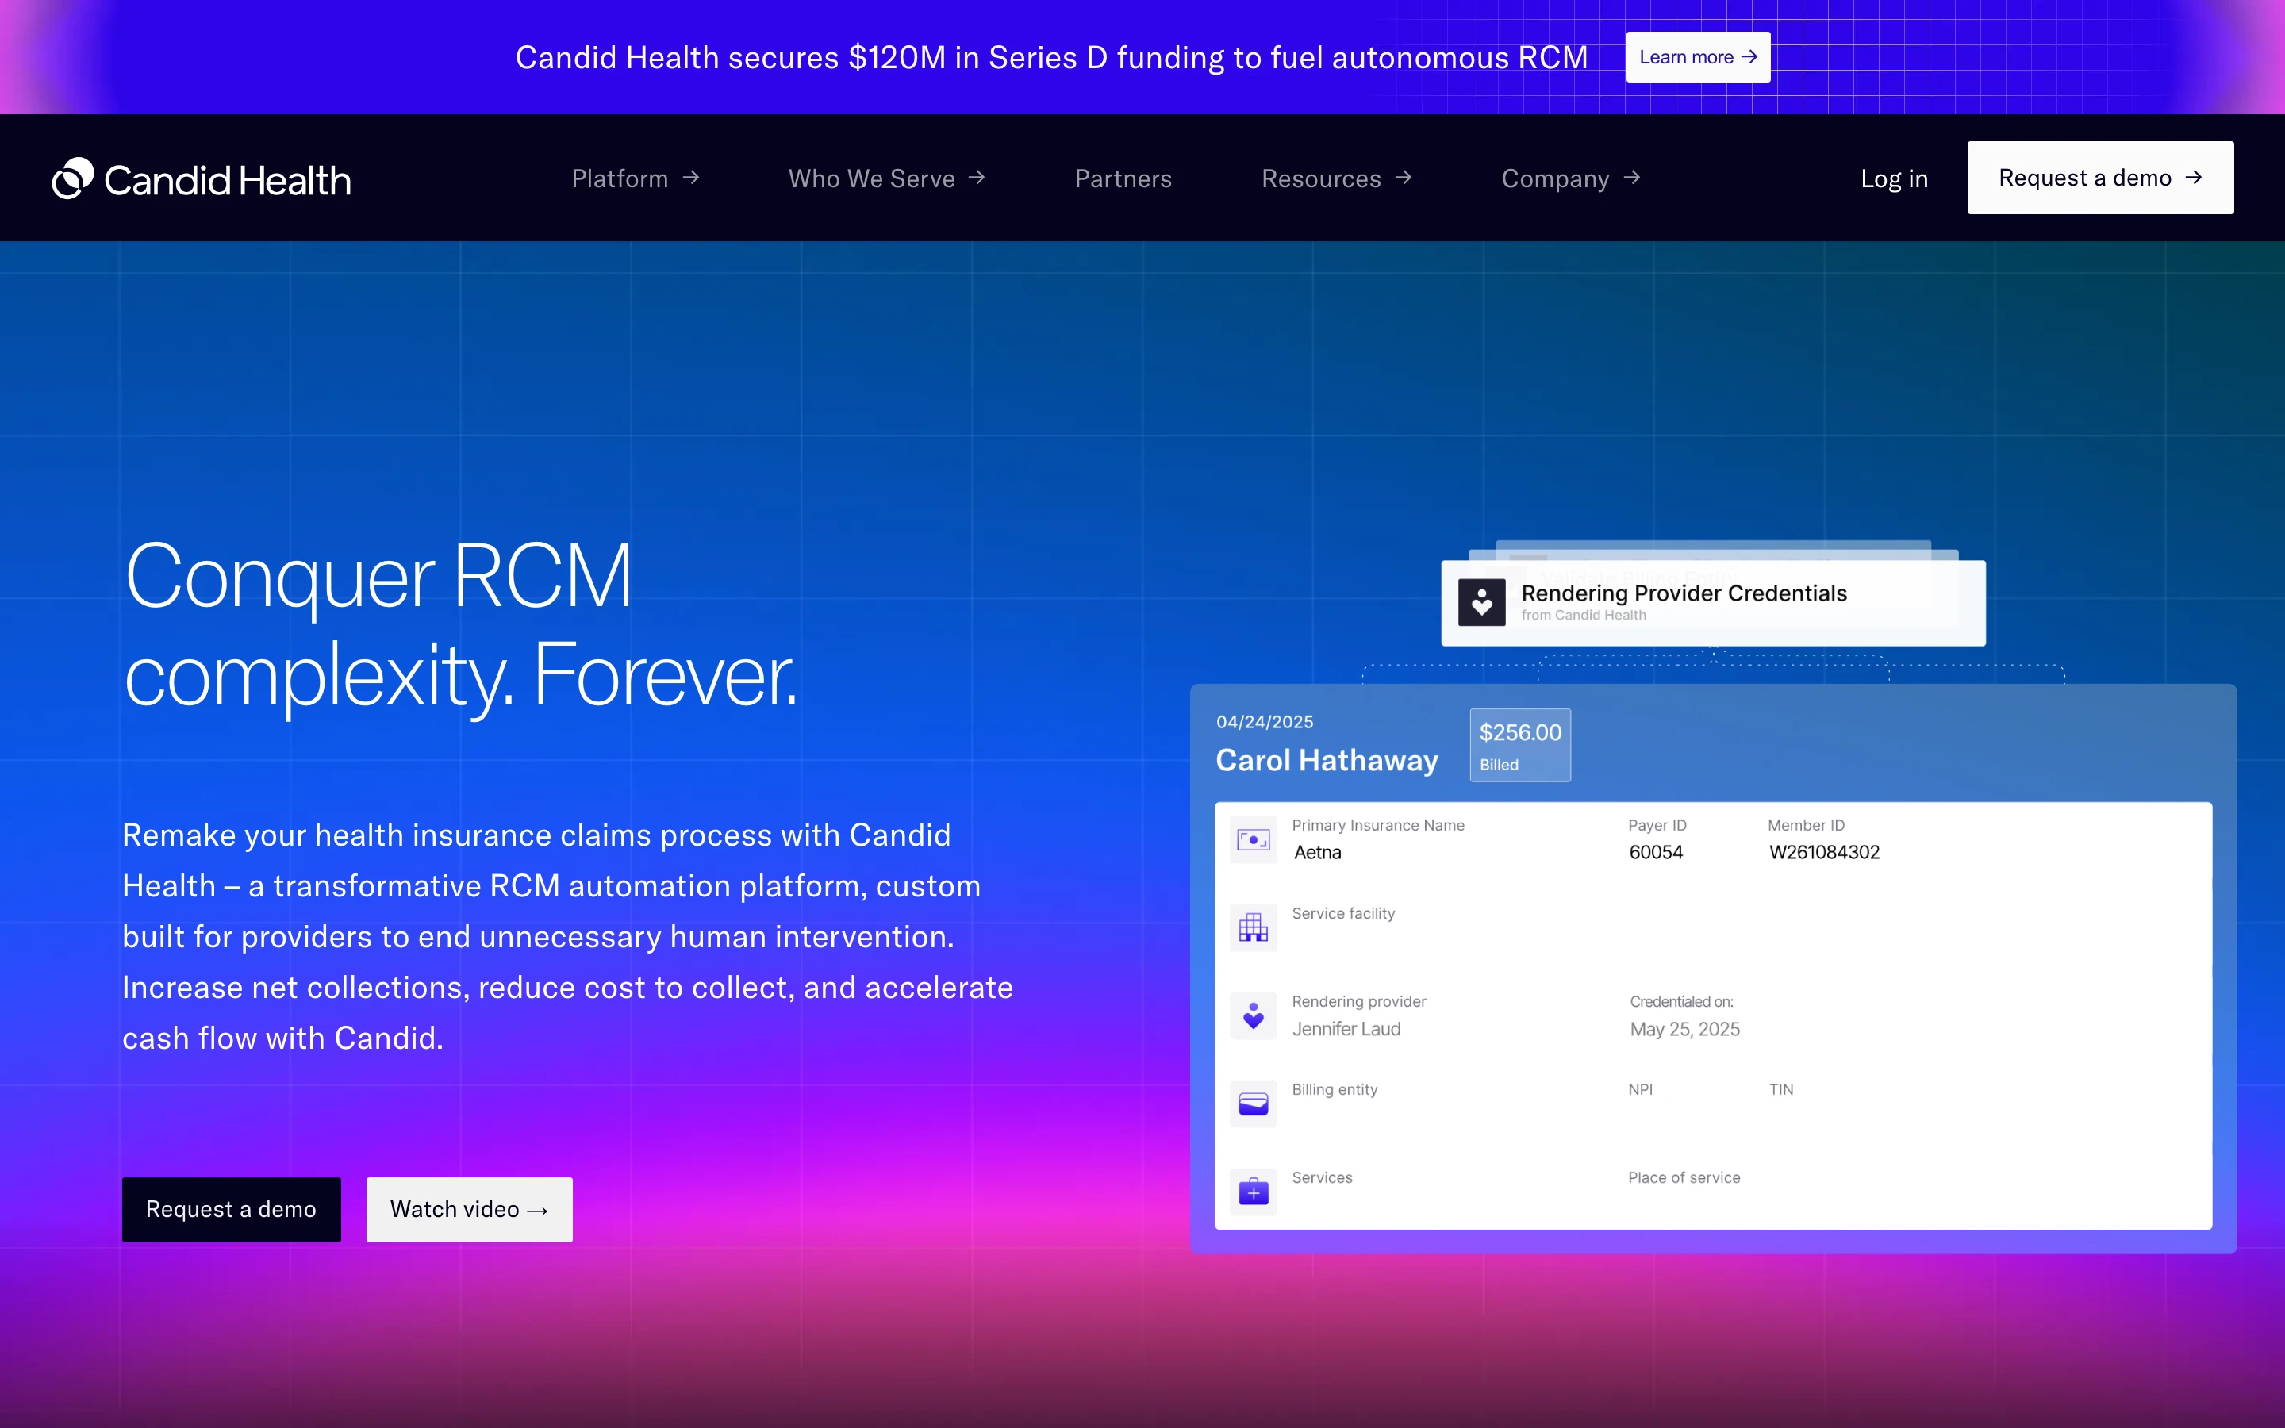Open the Partners page
This screenshot has height=1428, width=2285.
pyautogui.click(x=1123, y=178)
